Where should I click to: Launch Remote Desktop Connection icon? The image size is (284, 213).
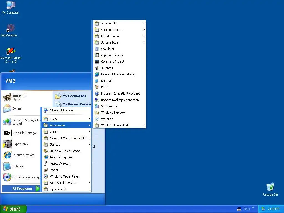[97, 100]
